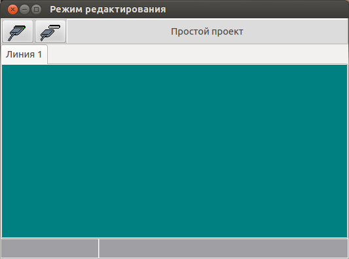Select the right gray status bar cell
This screenshot has width=349, height=259.
pos(223,249)
